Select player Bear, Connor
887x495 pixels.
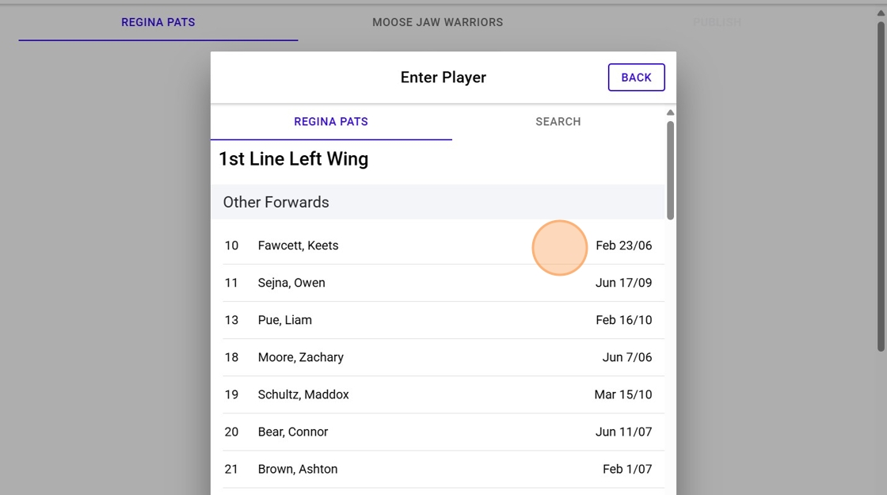tap(293, 432)
